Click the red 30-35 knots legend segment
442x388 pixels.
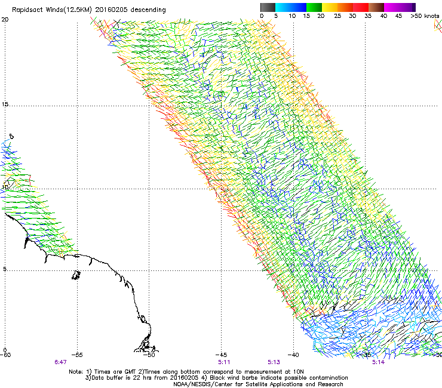pos(361,7)
